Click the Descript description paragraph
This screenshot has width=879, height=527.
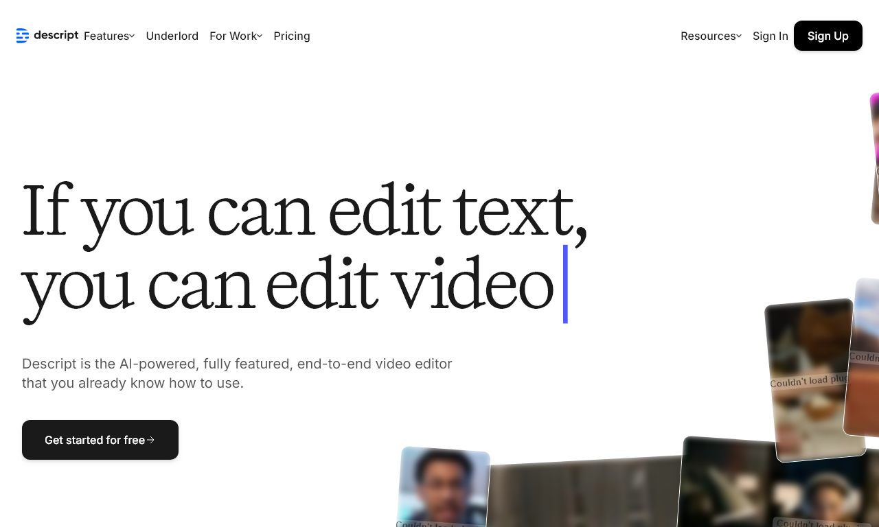pyautogui.click(x=237, y=373)
